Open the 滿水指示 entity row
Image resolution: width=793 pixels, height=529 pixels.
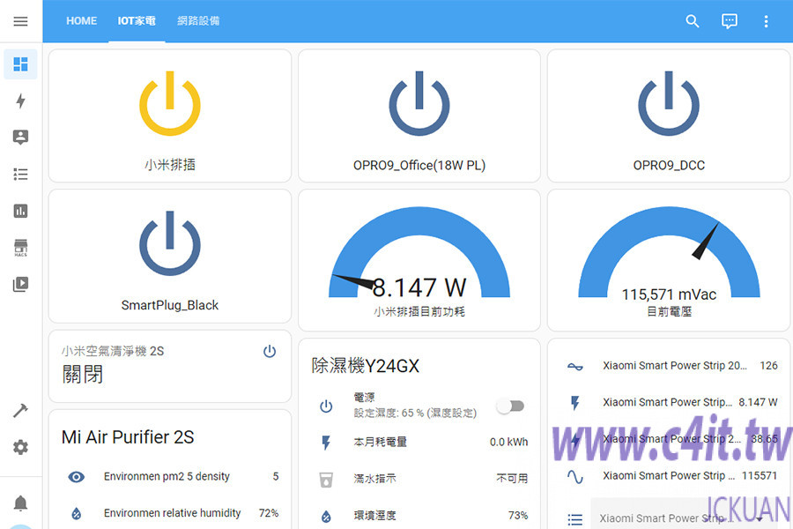click(420, 479)
